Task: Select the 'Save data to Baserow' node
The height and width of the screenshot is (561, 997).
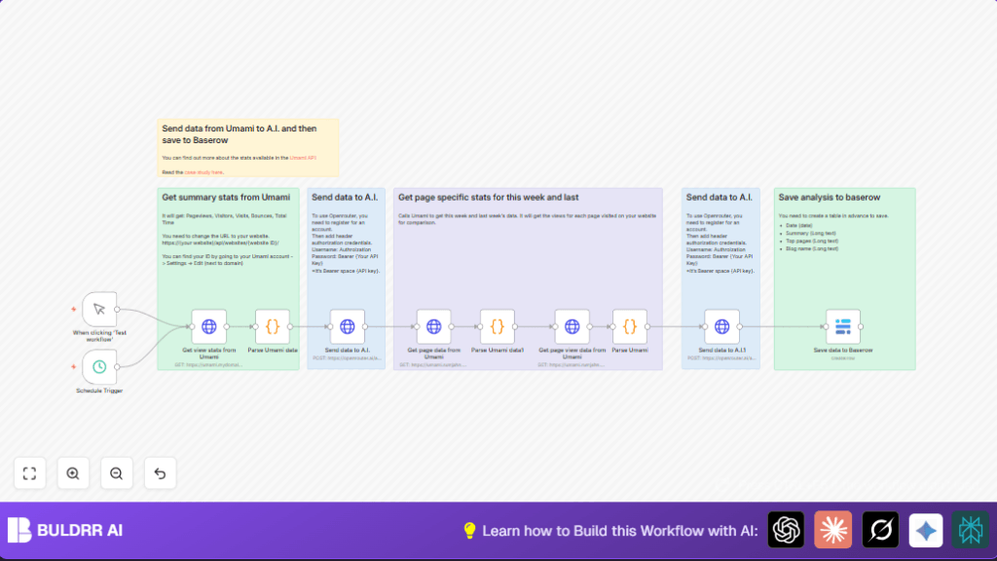Action: pyautogui.click(x=843, y=327)
